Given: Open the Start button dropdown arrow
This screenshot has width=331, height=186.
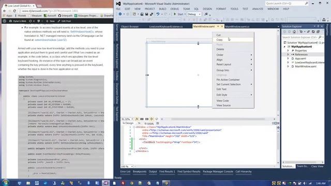Looking at the screenshot, I should pos(185,14).
